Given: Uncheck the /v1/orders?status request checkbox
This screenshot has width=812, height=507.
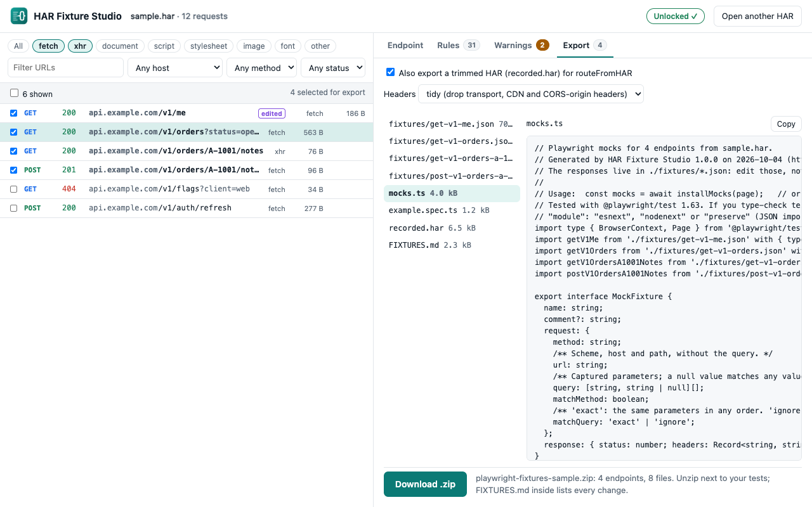Looking at the screenshot, I should [x=14, y=132].
